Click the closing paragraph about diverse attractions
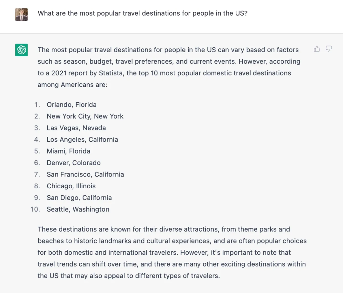Screen dimensions: 343x293 171,253
